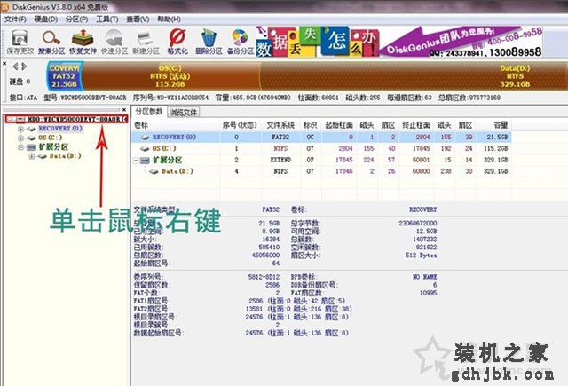Image resolution: width=568 pixels, height=386 pixels.
Task: Click the 序号(状态) column header
Action: click(240, 125)
